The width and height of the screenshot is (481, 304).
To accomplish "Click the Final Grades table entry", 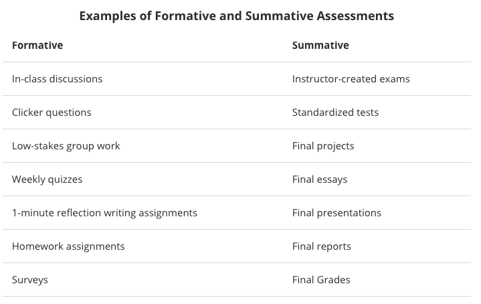I will (x=321, y=280).
